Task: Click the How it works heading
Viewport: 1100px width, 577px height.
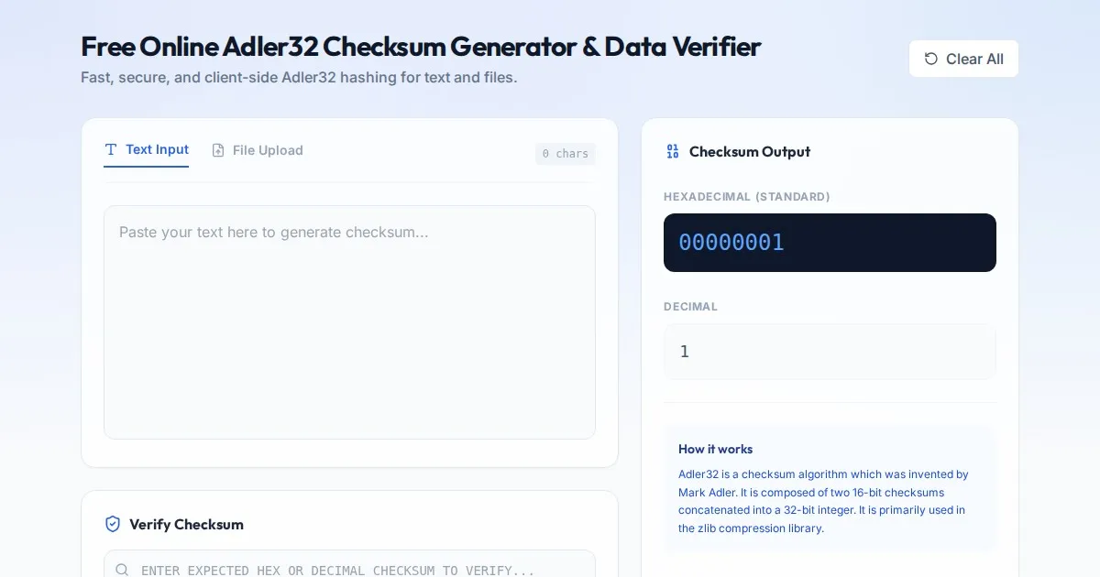Action: click(x=715, y=449)
